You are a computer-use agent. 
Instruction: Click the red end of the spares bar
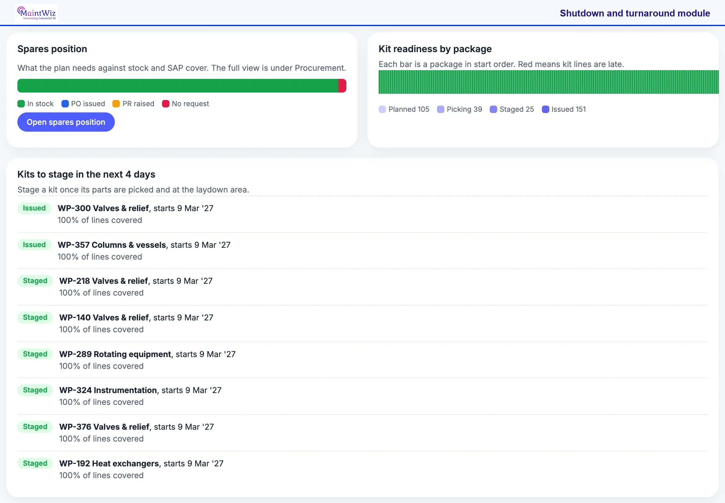click(342, 86)
